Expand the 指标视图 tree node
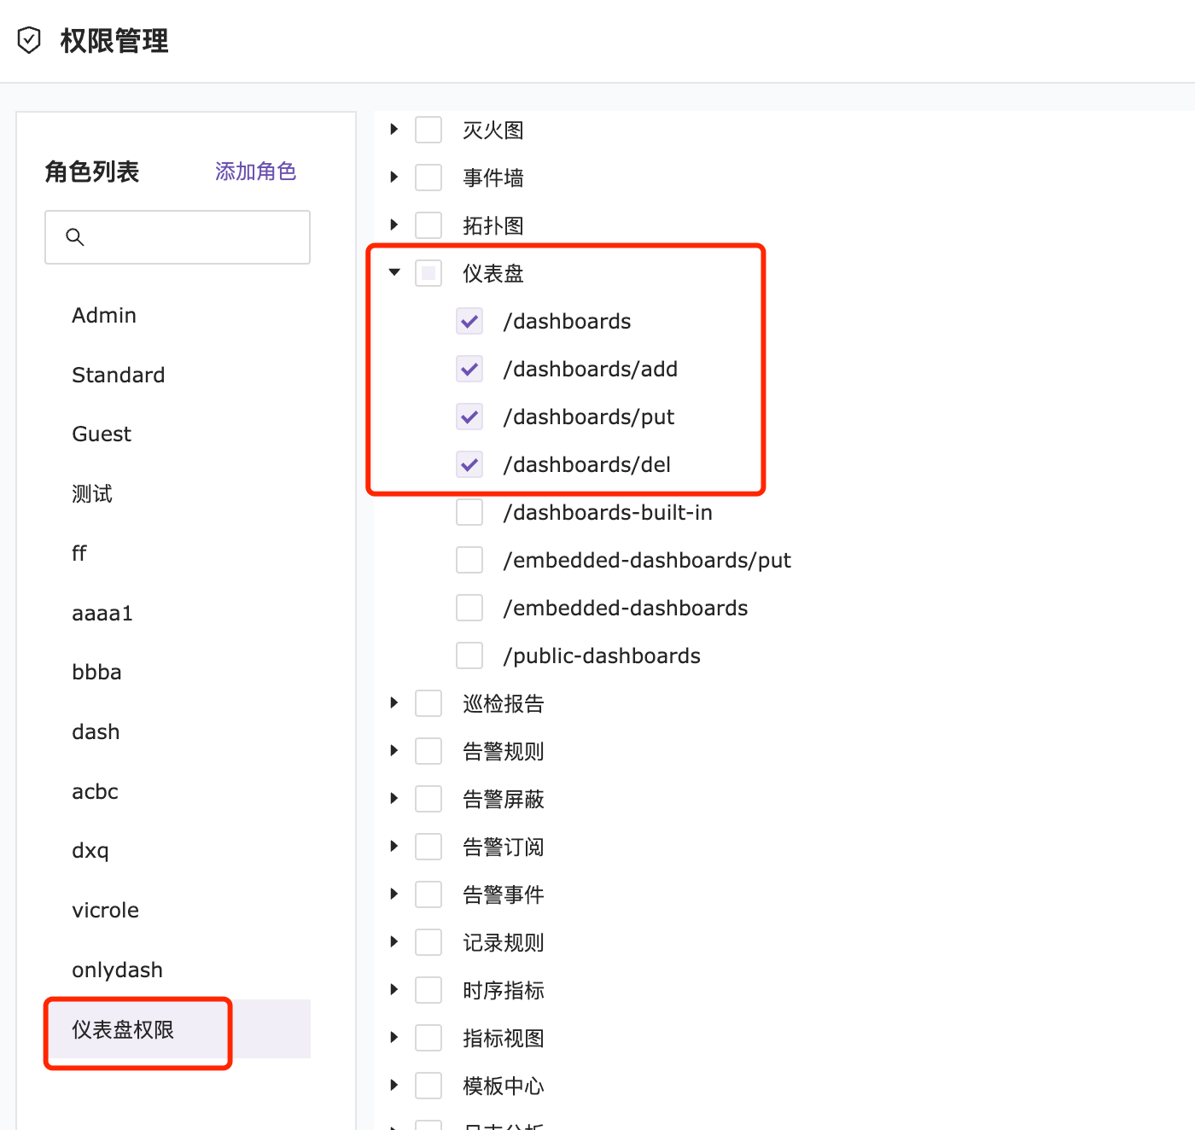 393,1038
